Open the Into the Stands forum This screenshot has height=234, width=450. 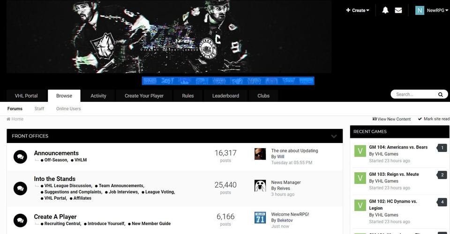point(54,179)
